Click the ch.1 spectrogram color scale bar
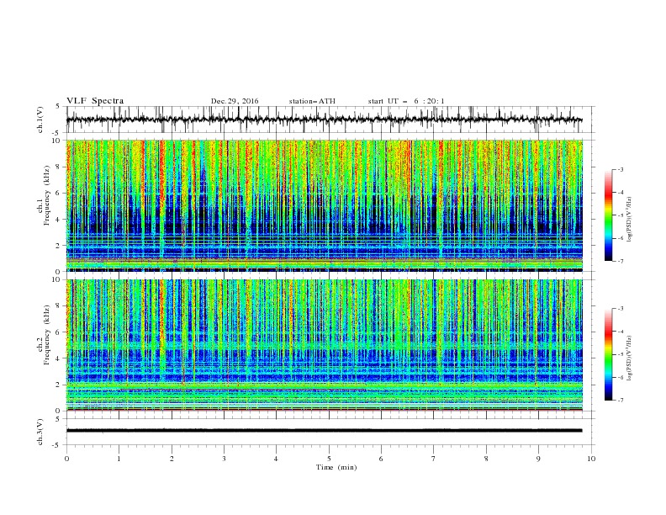This screenshot has height=515, width=666. pyautogui.click(x=608, y=215)
